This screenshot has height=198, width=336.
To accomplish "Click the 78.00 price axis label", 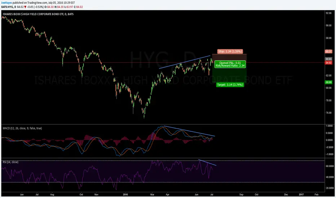I will click(329, 100).
